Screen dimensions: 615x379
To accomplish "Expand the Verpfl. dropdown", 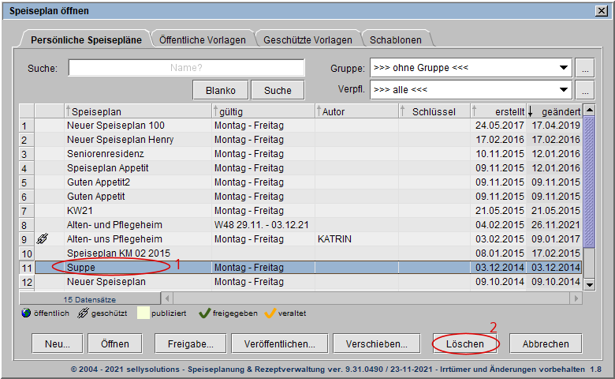I will [564, 90].
